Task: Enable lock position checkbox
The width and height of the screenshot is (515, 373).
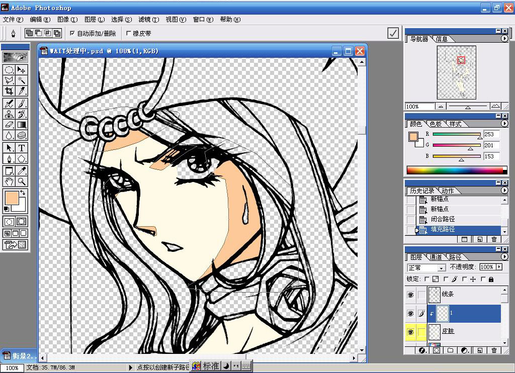Action: coord(464,279)
